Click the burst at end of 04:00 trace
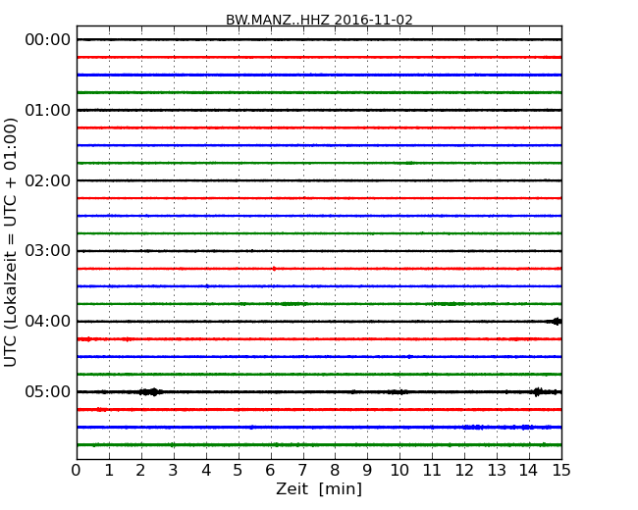This screenshot has height=510, width=638. tap(556, 322)
